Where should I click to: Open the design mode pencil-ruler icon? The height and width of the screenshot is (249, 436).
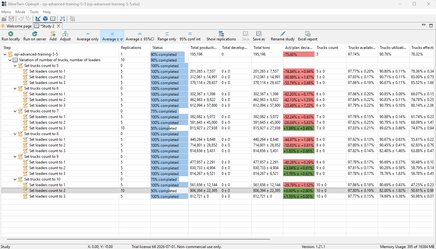click(38, 19)
